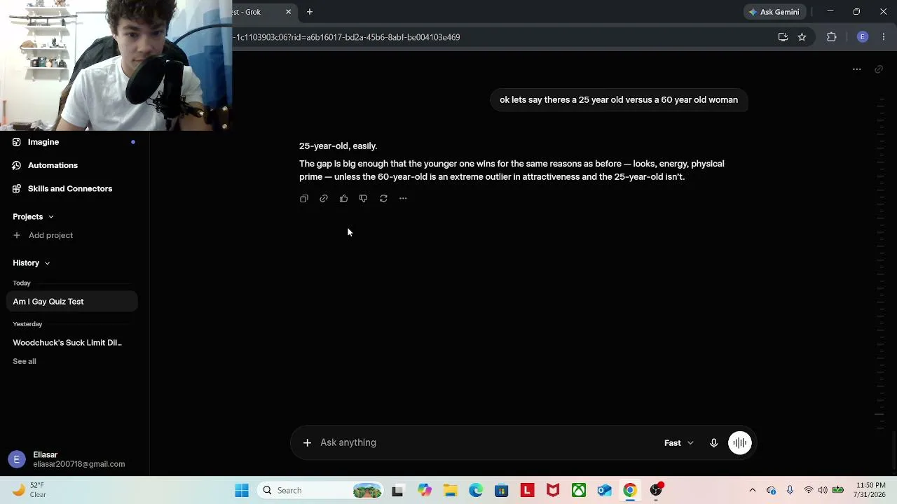
Task: Open Outlook from the taskbar
Action: tap(604, 491)
